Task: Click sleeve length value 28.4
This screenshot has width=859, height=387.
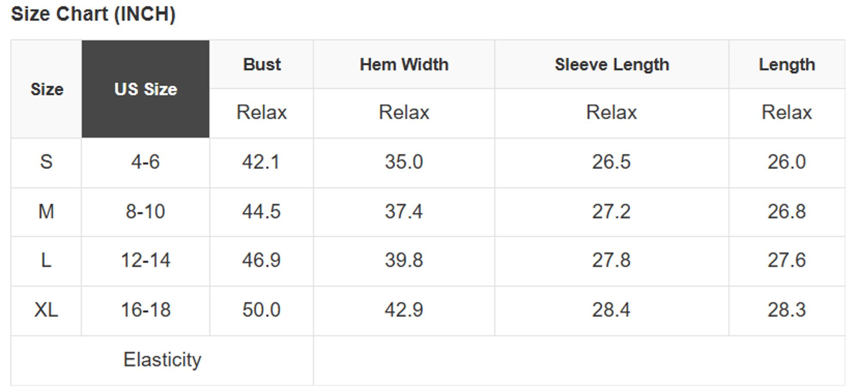Action: click(x=611, y=310)
